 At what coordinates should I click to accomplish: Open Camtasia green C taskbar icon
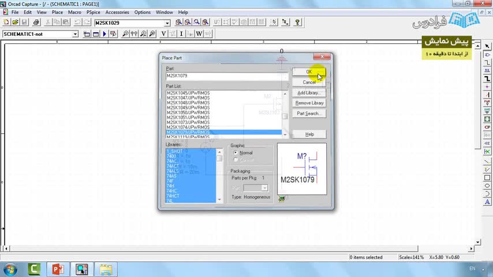34,269
